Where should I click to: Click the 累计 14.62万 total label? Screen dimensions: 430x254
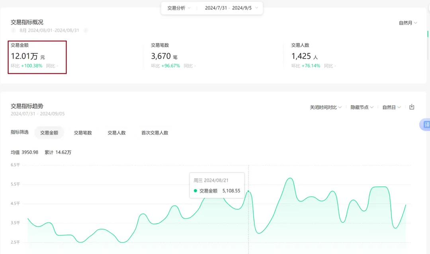click(x=58, y=152)
